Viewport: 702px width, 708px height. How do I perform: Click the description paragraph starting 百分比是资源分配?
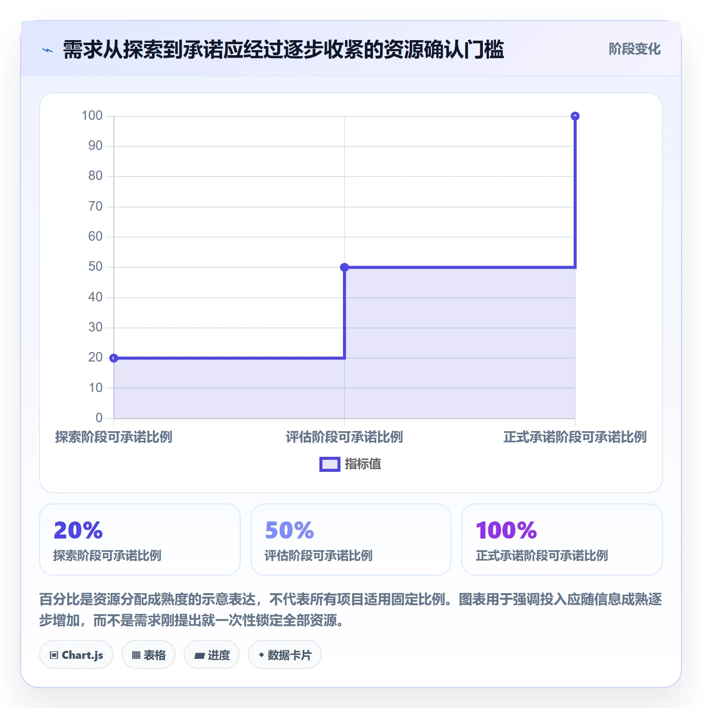351,610
